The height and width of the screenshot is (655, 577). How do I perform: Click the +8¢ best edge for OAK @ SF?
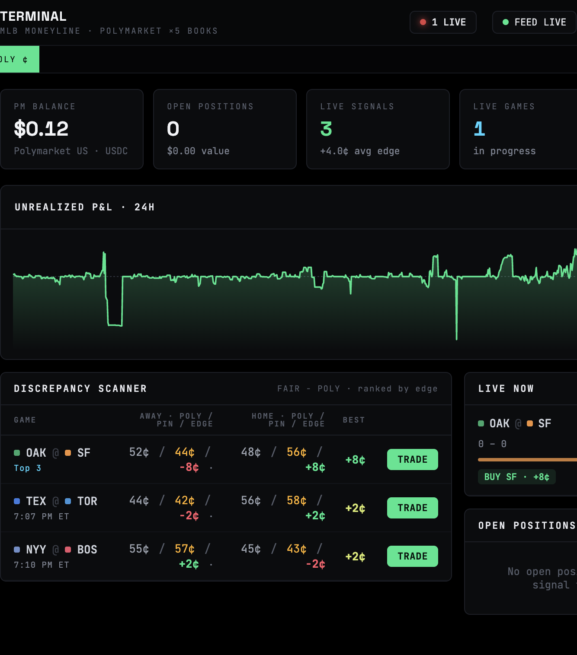[x=355, y=460]
